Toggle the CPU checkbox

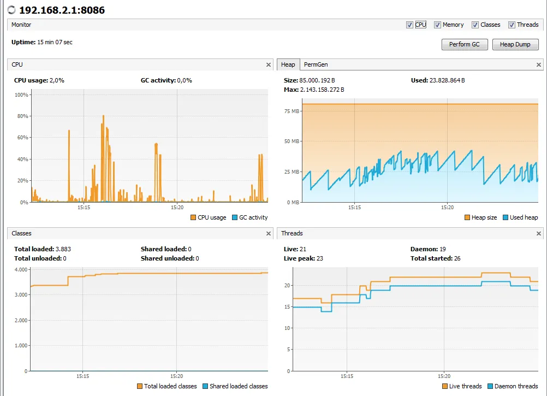pyautogui.click(x=409, y=25)
